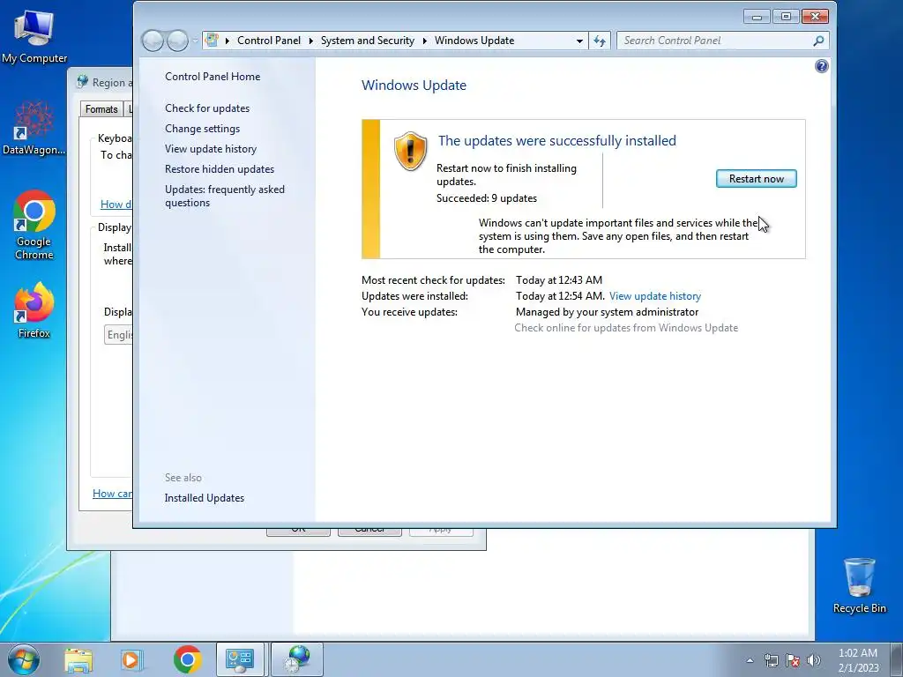The image size is (903, 677).
Task: Click the yellow warning shield icon
Action: pyautogui.click(x=410, y=152)
